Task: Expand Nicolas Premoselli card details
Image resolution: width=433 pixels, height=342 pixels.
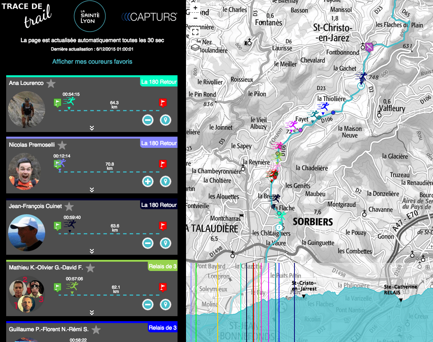Action: (x=92, y=190)
